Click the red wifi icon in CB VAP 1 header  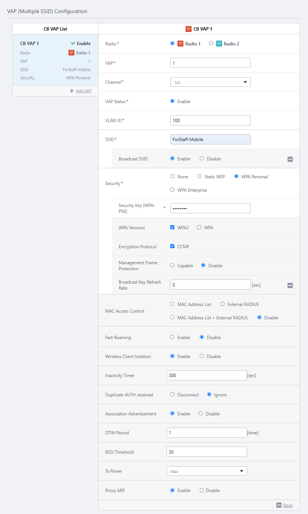point(189,29)
